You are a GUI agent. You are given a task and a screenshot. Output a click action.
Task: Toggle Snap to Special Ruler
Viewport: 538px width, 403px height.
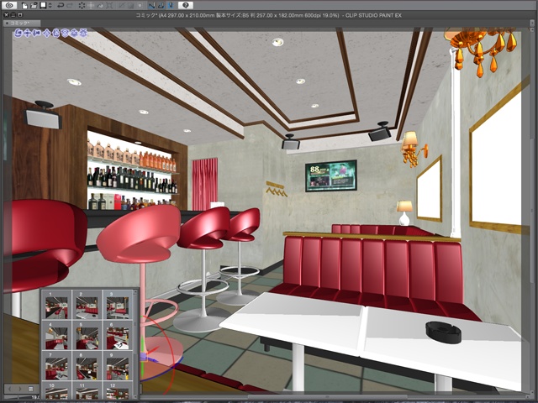coord(161,6)
